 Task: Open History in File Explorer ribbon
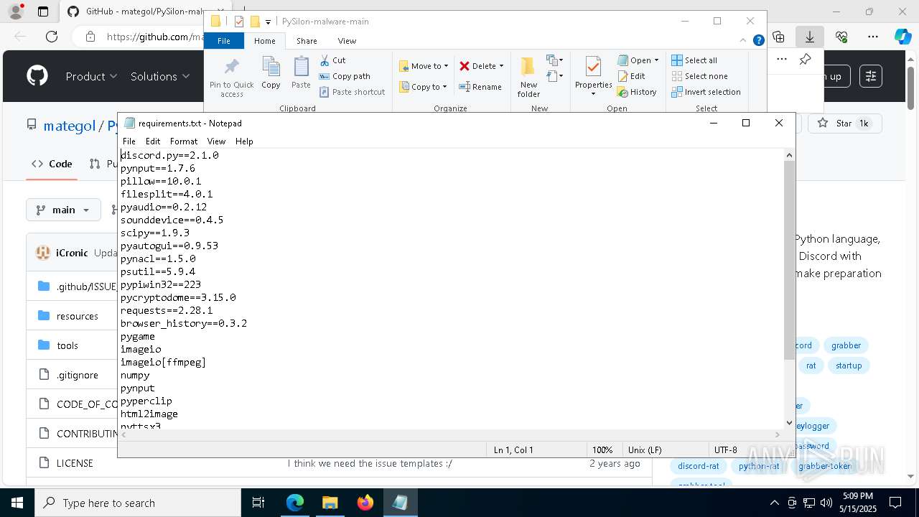[637, 92]
